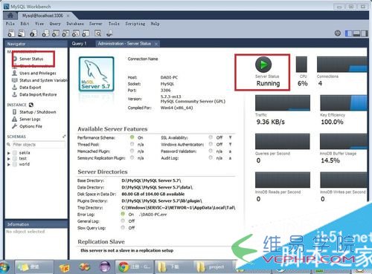Click the '.\DADI-PC.err' error log path
Screen dimensions: 372x274
153,215
